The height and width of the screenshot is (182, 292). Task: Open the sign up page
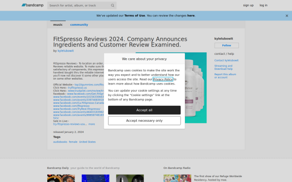248,5
